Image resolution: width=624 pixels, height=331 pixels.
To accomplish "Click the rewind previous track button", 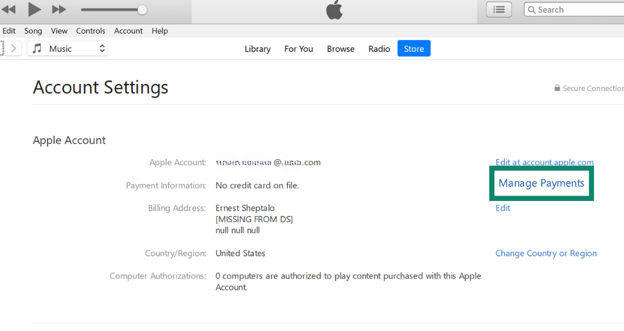I will click(x=9, y=9).
